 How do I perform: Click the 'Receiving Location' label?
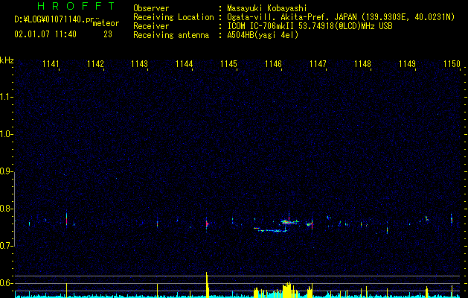pos(173,17)
